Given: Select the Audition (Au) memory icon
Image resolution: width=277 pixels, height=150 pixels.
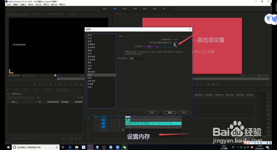Looking at the screenshot, I should tap(169, 47).
